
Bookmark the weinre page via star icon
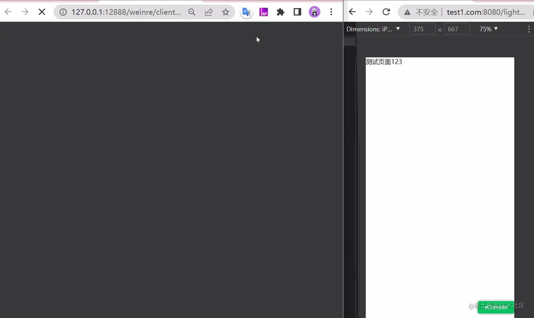[x=226, y=12]
